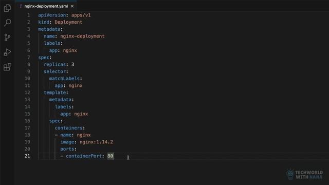Click 'nginx' value on line 11

pos(76,86)
